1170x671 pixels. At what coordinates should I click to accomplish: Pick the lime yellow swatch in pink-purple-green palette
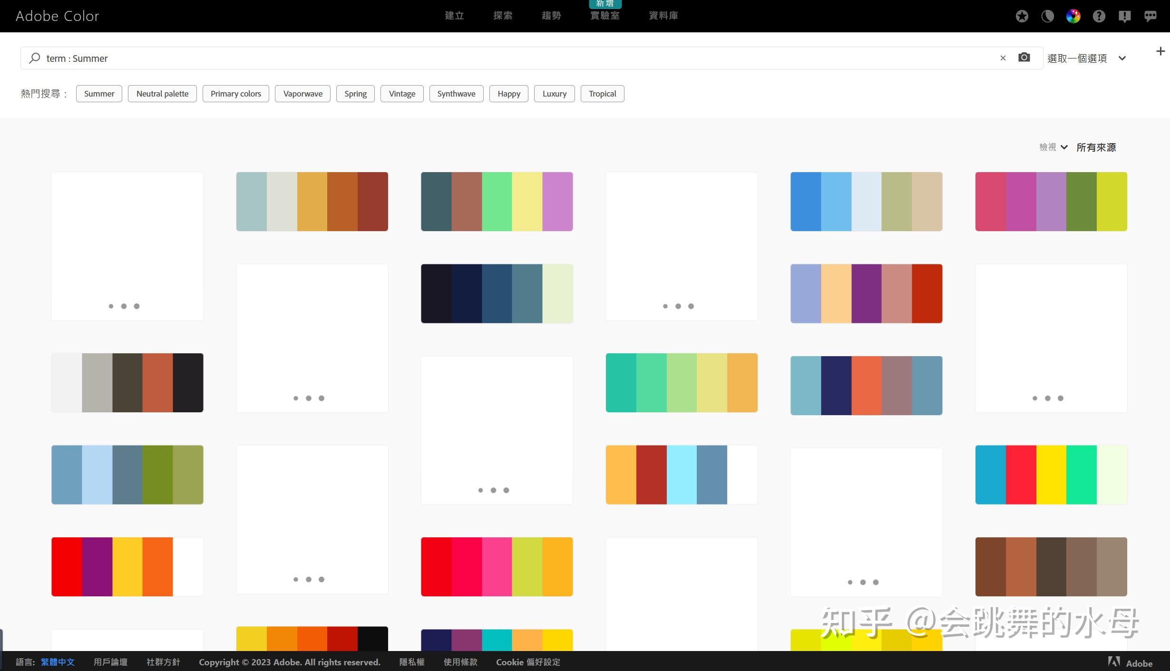point(1112,202)
